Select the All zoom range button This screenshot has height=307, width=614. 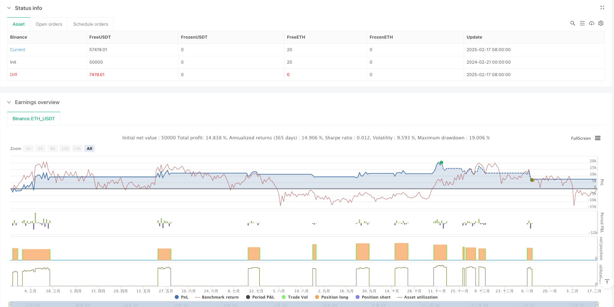coord(90,149)
